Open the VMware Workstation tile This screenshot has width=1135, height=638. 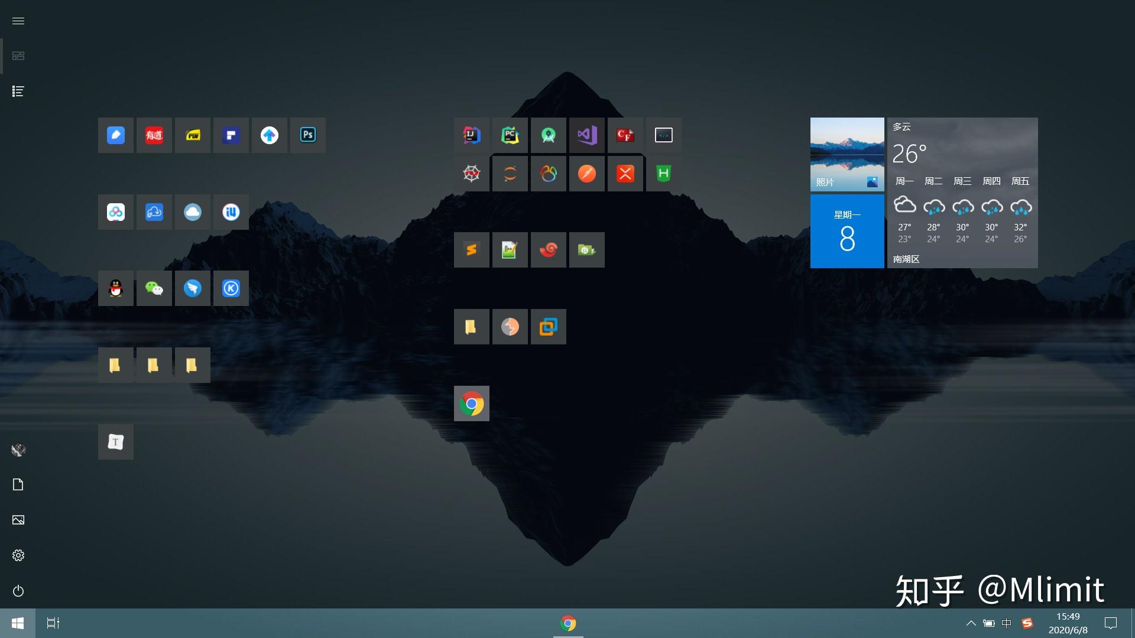tap(548, 327)
